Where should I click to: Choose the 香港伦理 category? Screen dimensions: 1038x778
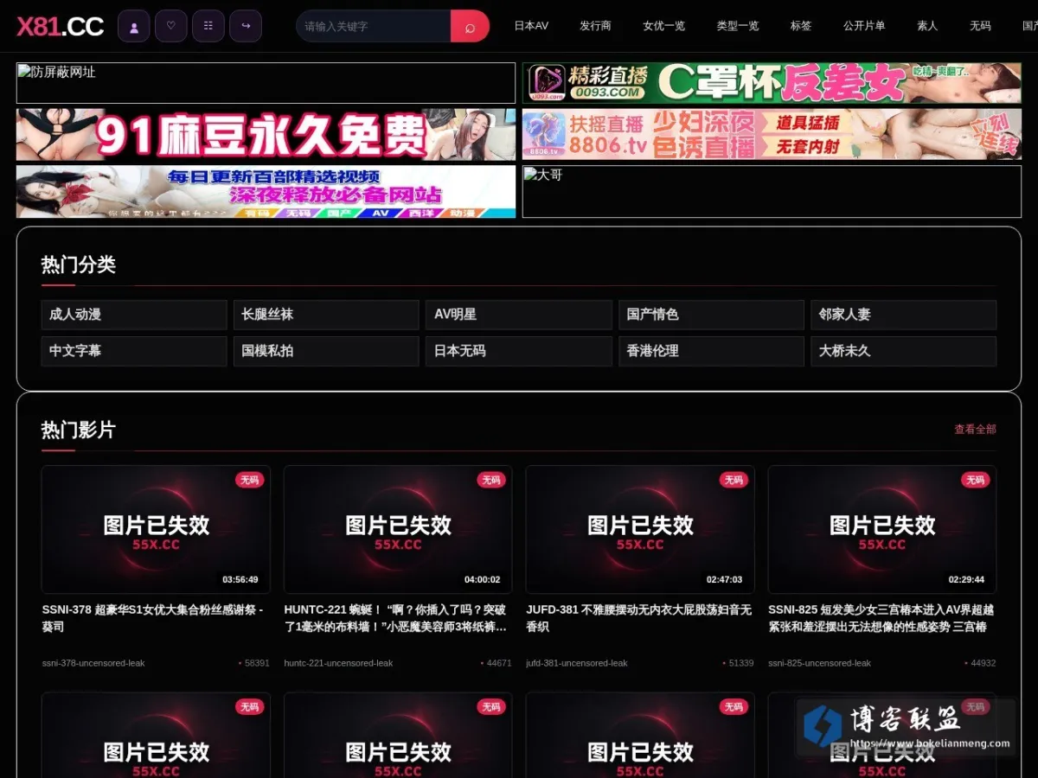click(x=711, y=351)
